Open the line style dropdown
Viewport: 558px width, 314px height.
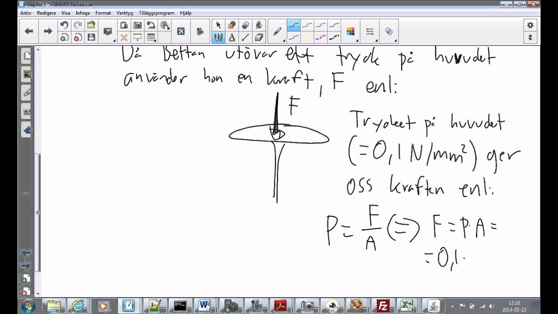370,31
